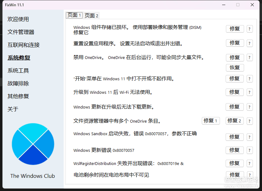Open help for the DISM component store repair
Image resolution: width=262 pixels, height=191 pixels.
point(249,29)
